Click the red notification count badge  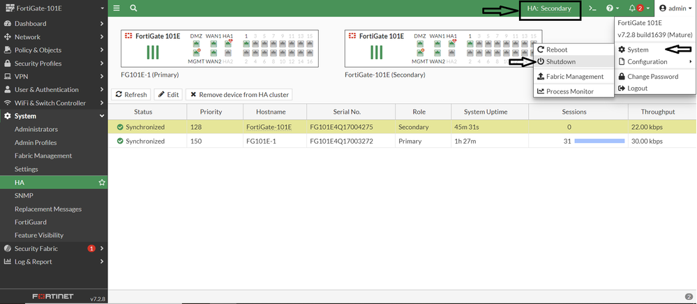tap(640, 8)
